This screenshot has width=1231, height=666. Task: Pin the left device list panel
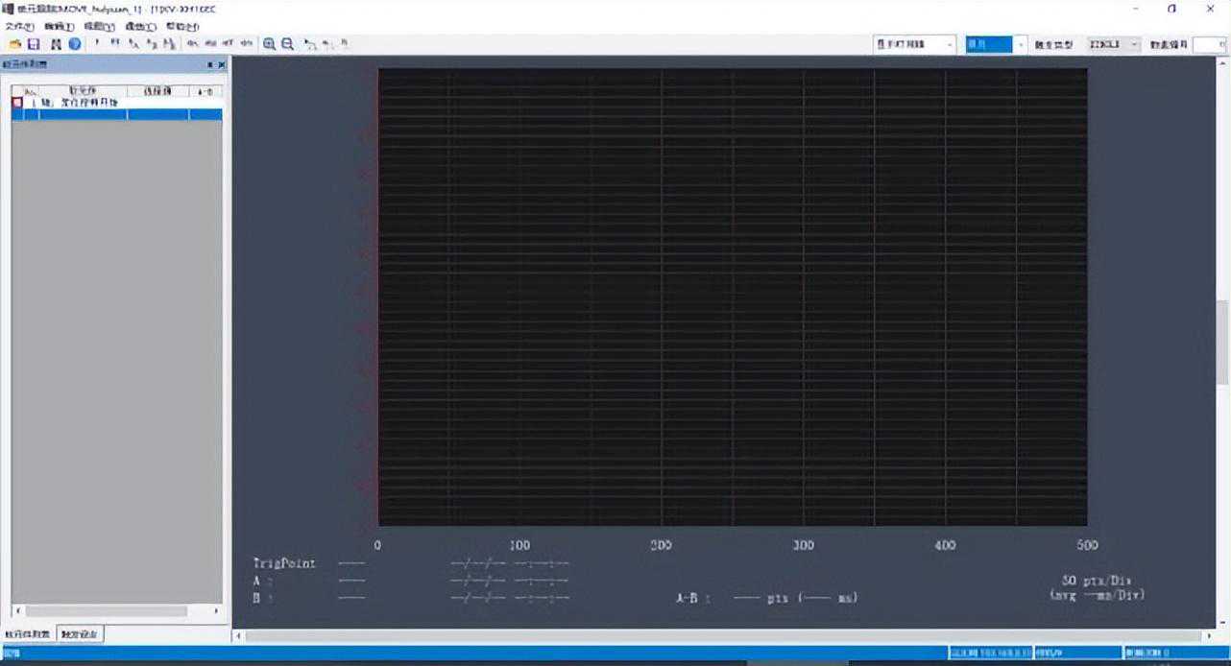click(x=210, y=64)
